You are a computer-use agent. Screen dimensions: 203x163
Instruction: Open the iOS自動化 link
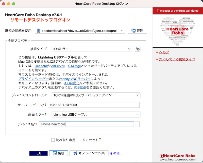[x=72, y=83]
